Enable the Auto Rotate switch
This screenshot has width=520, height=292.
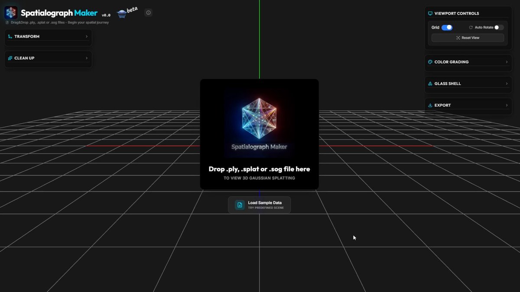499,27
